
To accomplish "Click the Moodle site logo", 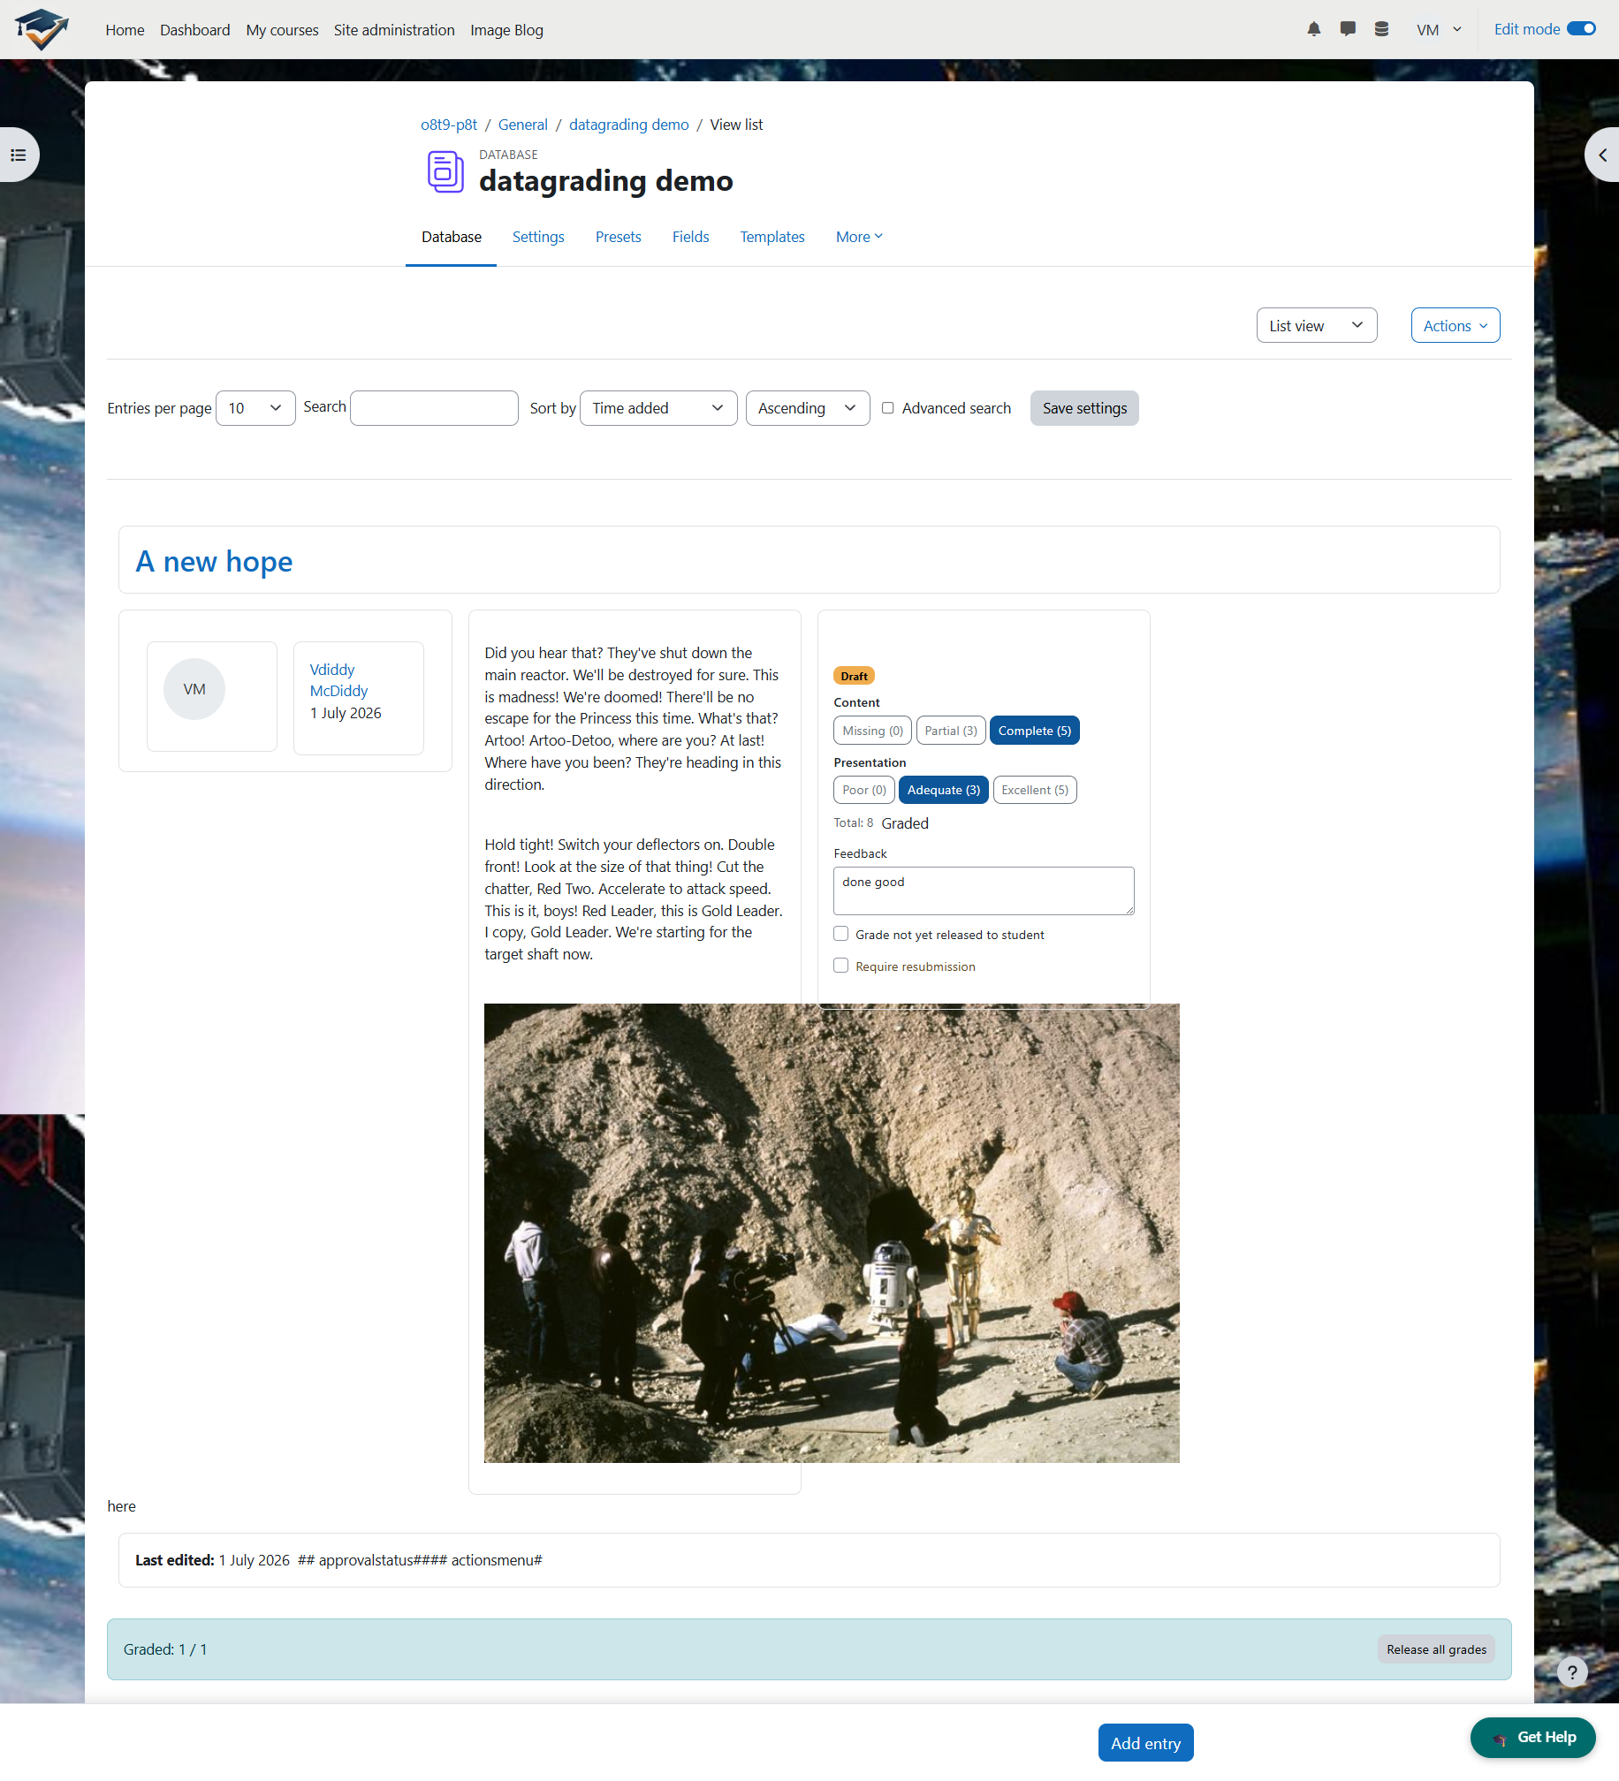I will coord(41,29).
